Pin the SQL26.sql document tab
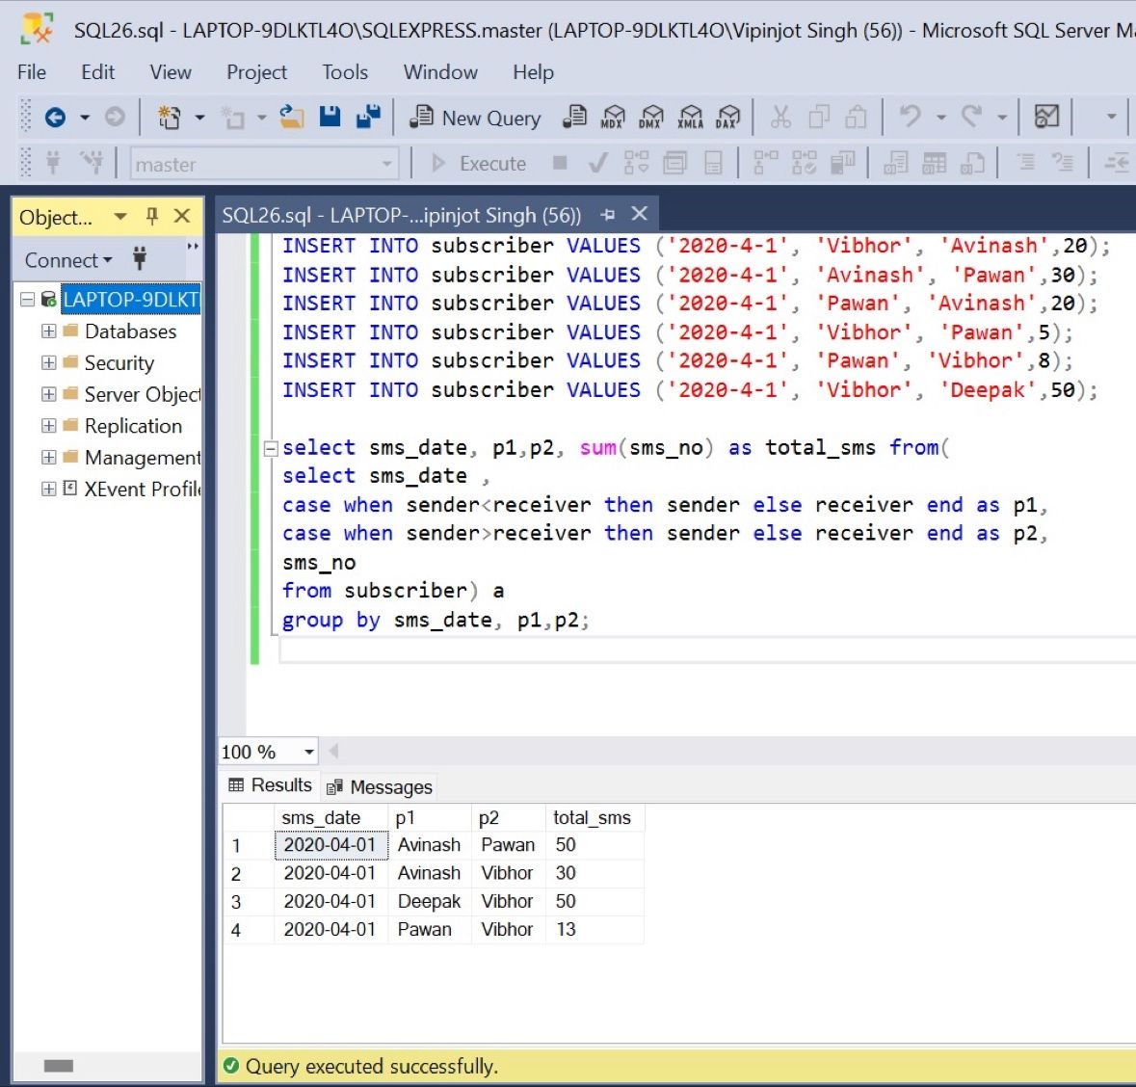This screenshot has width=1136, height=1087. (x=608, y=215)
